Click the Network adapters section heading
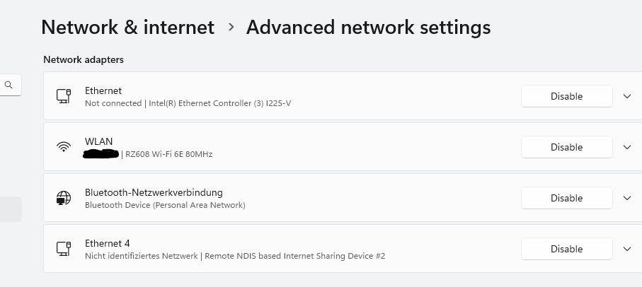This screenshot has width=642, height=287. point(84,60)
